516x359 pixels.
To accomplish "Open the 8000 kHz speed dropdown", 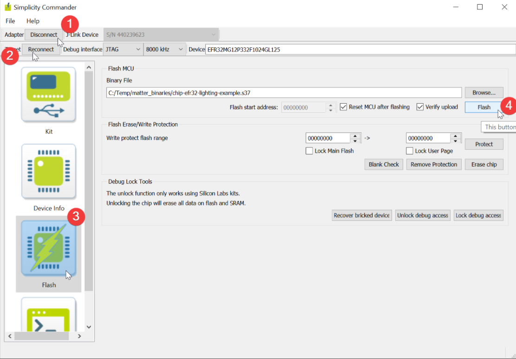I will pos(164,49).
